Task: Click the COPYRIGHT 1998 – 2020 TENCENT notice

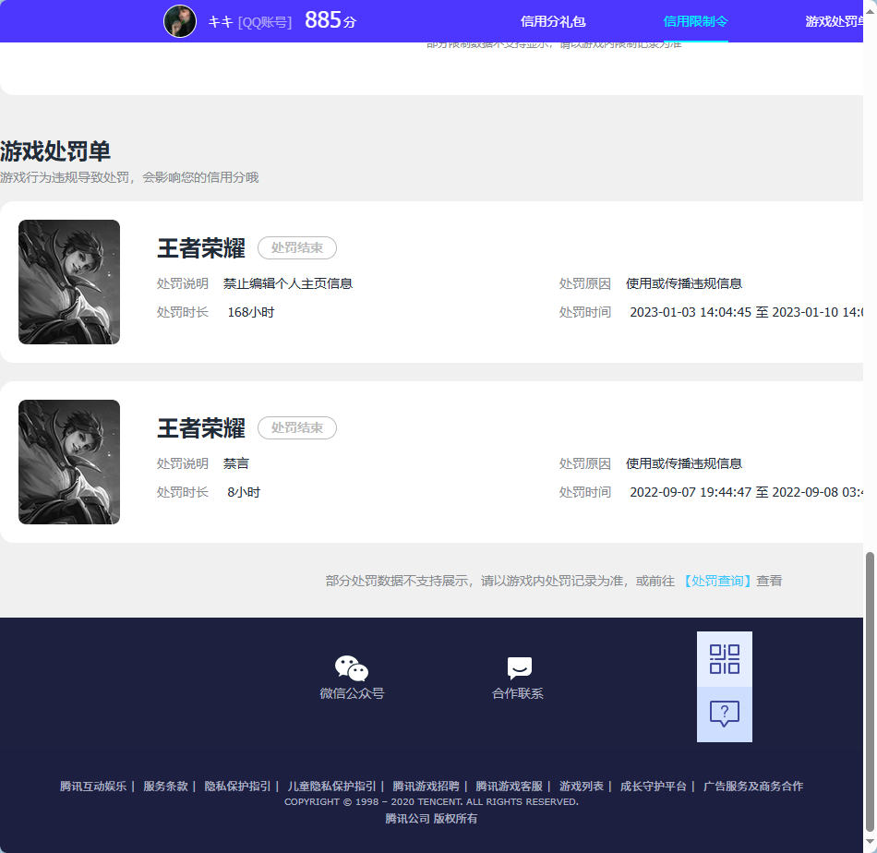Action: pos(431,801)
